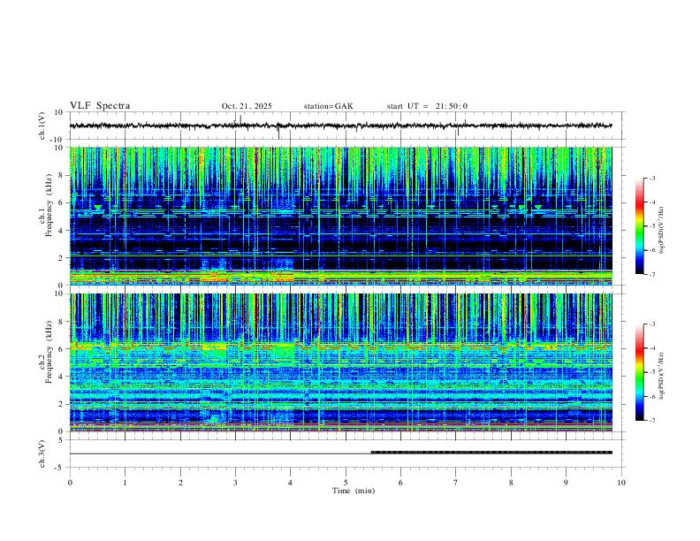This screenshot has height=541, width=700.
Task: Click the 8 tick label on the Time axis
Action: 511,483
